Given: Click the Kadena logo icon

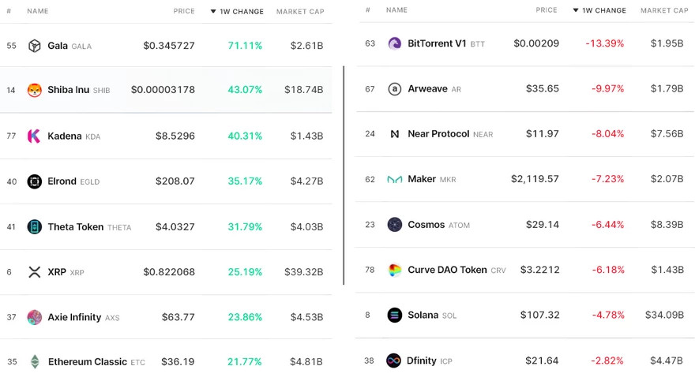Looking at the screenshot, I should [x=34, y=136].
